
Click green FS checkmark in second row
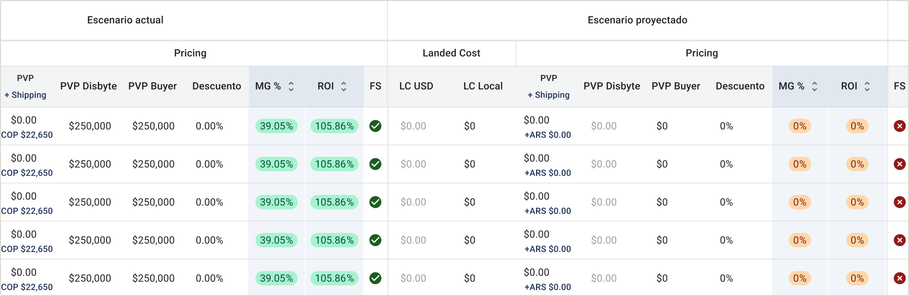pos(375,164)
